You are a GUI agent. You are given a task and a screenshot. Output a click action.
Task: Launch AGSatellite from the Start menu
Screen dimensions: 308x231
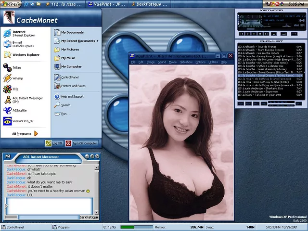point(19,110)
